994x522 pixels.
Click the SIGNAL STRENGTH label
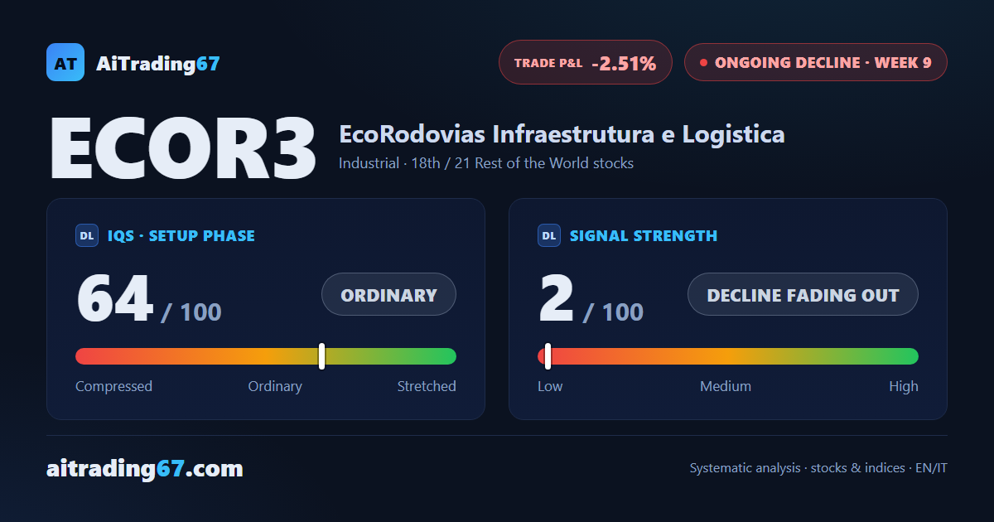(644, 236)
